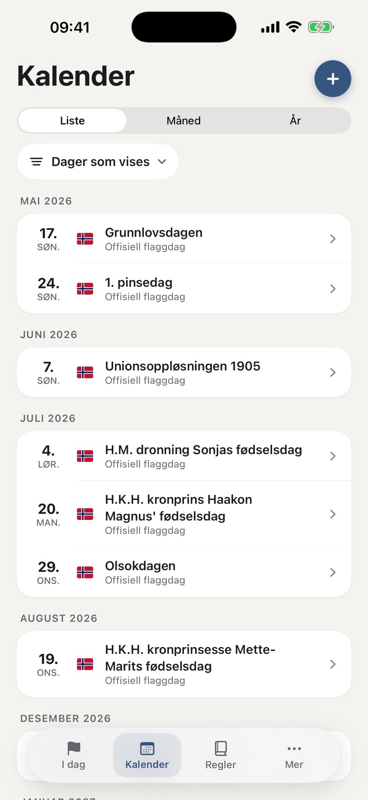Open H.K.H. kronprins Haakon Magnus' fødselsdag entry

point(184,514)
